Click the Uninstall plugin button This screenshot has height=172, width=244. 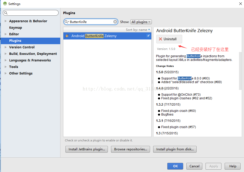(x=169, y=39)
